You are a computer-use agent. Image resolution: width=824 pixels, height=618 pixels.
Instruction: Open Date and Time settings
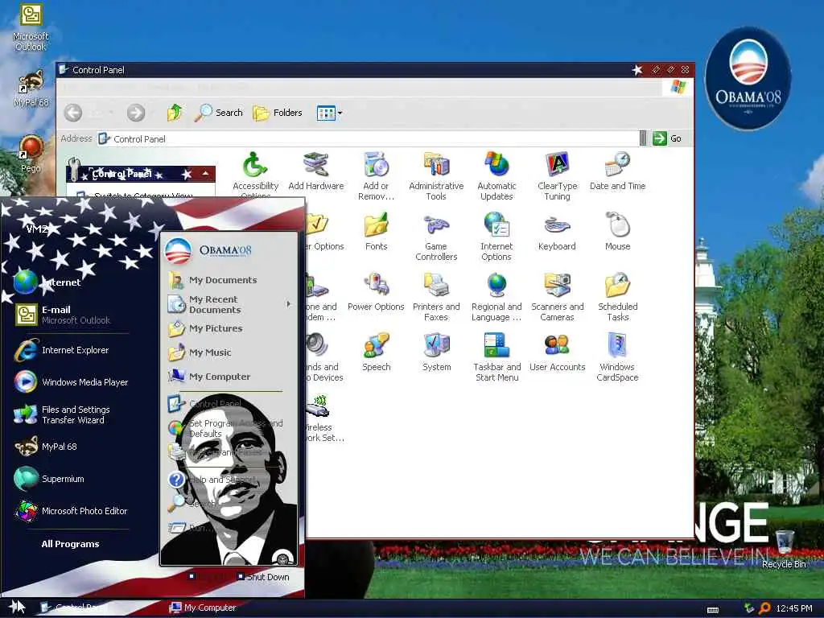[617, 171]
